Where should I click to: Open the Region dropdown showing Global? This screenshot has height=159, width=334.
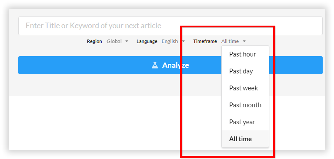tap(117, 41)
